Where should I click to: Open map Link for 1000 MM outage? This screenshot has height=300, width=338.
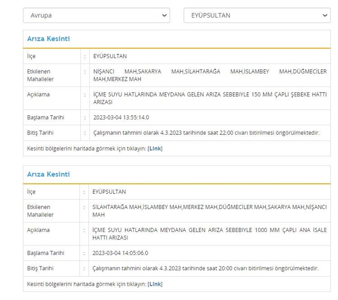(155, 284)
